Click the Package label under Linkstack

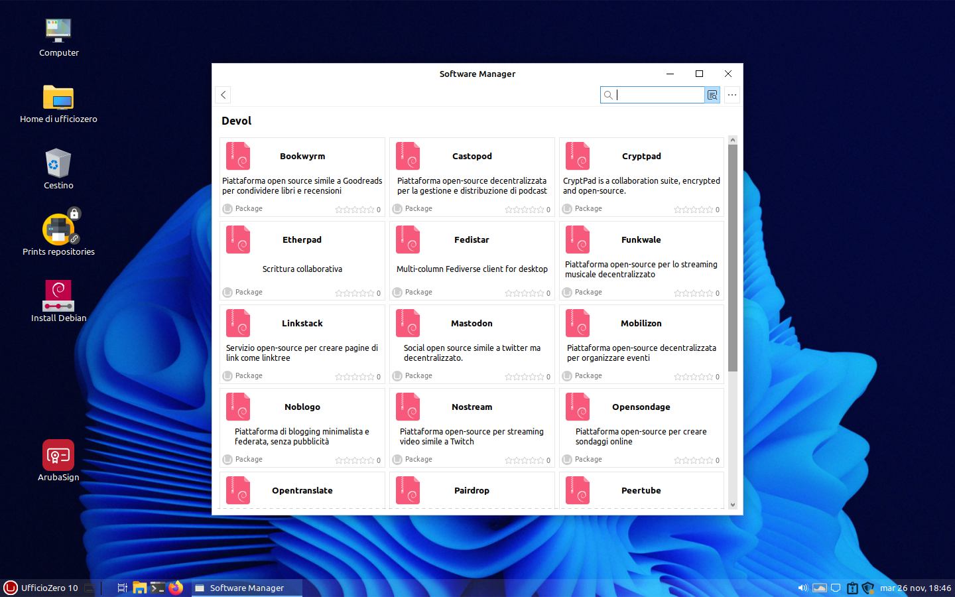pos(249,376)
